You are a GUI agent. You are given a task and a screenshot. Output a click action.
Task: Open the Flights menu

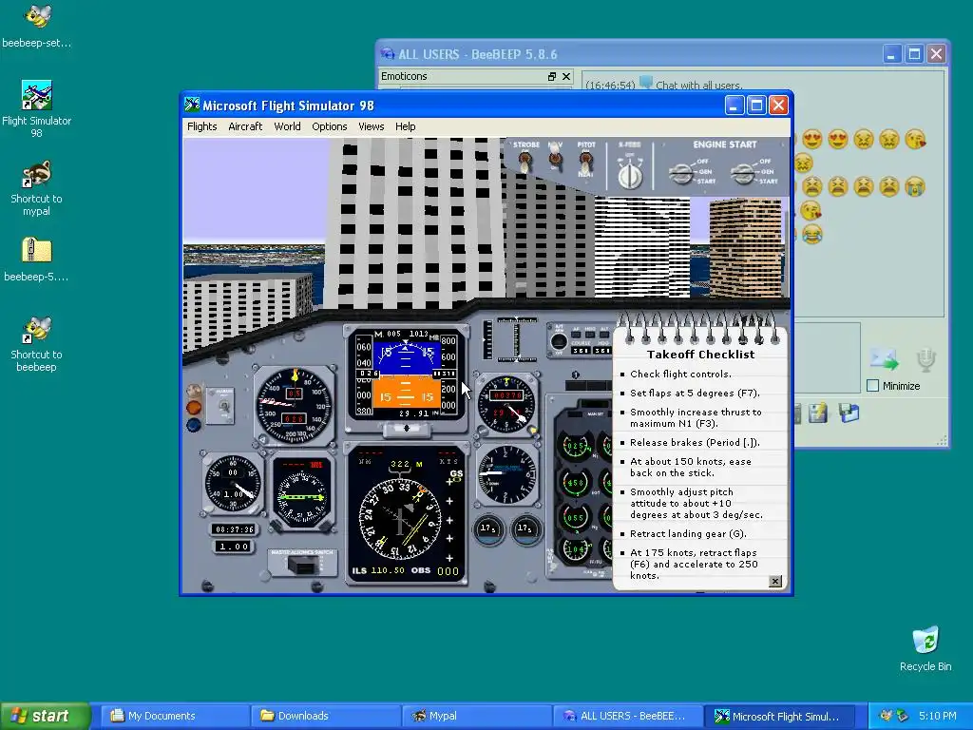coord(201,126)
